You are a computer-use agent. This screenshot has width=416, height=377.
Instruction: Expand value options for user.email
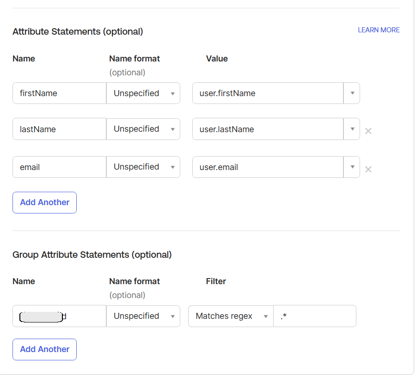352,167
